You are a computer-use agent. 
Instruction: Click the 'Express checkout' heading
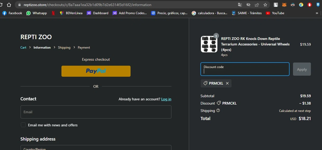pos(96,59)
